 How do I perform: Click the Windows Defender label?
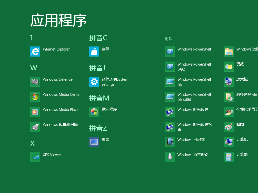click(x=58, y=79)
